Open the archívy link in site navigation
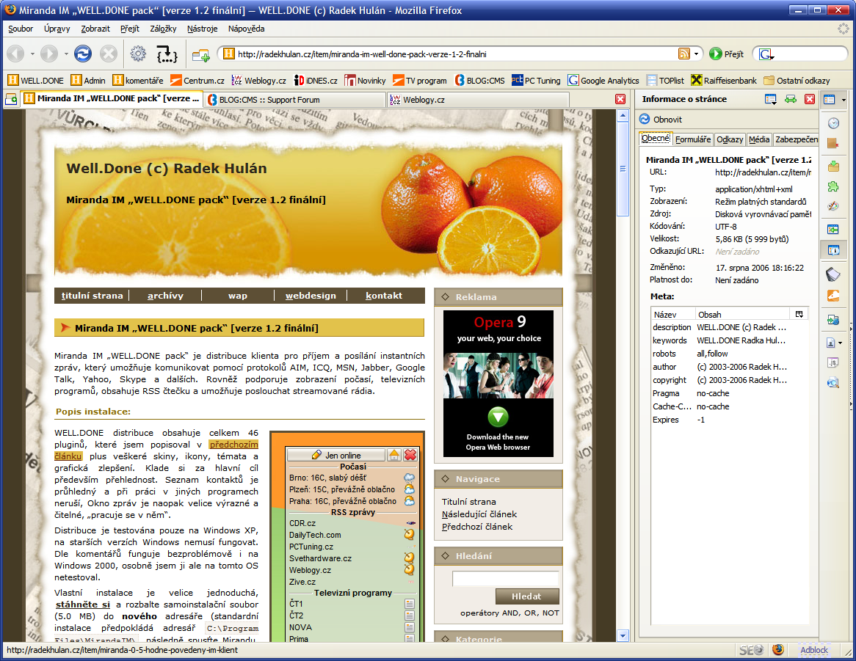 pyautogui.click(x=165, y=296)
